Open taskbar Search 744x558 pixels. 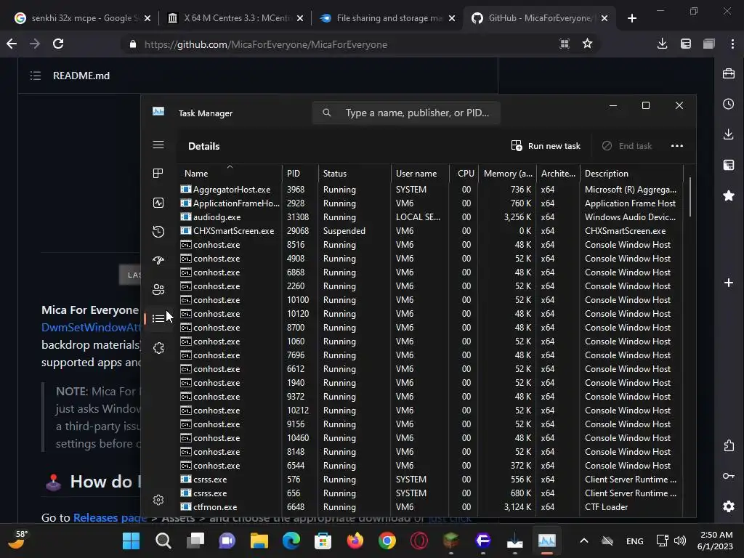click(x=163, y=541)
